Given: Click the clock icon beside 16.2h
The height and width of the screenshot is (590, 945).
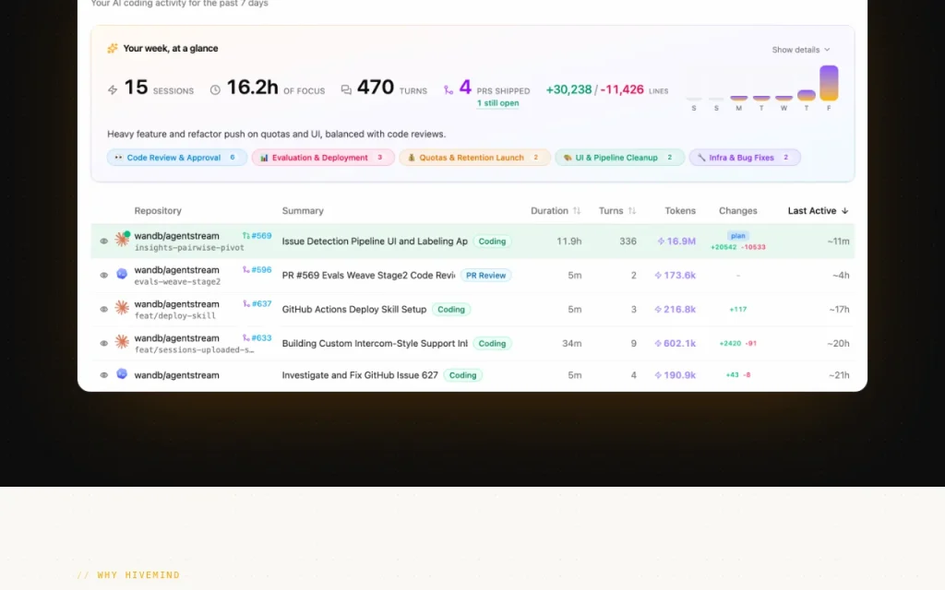Looking at the screenshot, I should pyautogui.click(x=215, y=89).
